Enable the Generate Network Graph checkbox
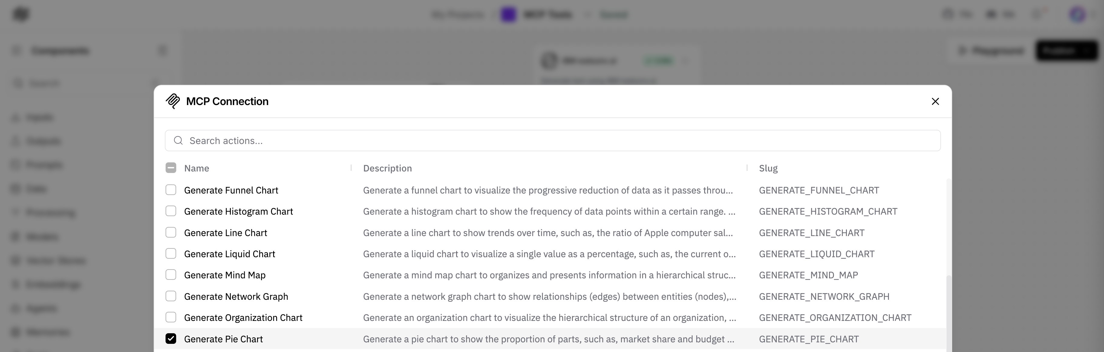This screenshot has width=1104, height=352. click(x=171, y=296)
